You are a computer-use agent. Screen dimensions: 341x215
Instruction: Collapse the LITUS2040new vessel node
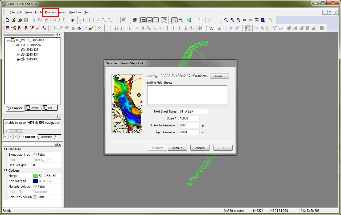tap(13, 45)
